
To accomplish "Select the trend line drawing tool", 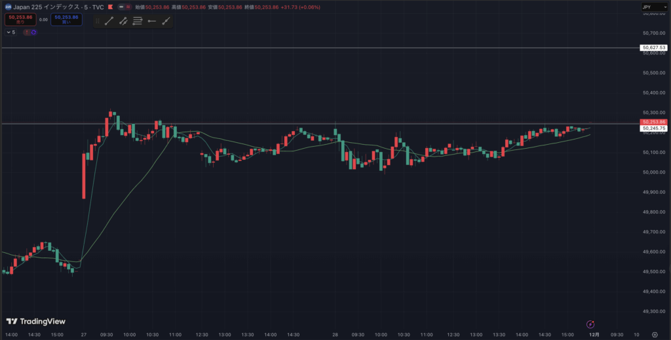I will (109, 21).
